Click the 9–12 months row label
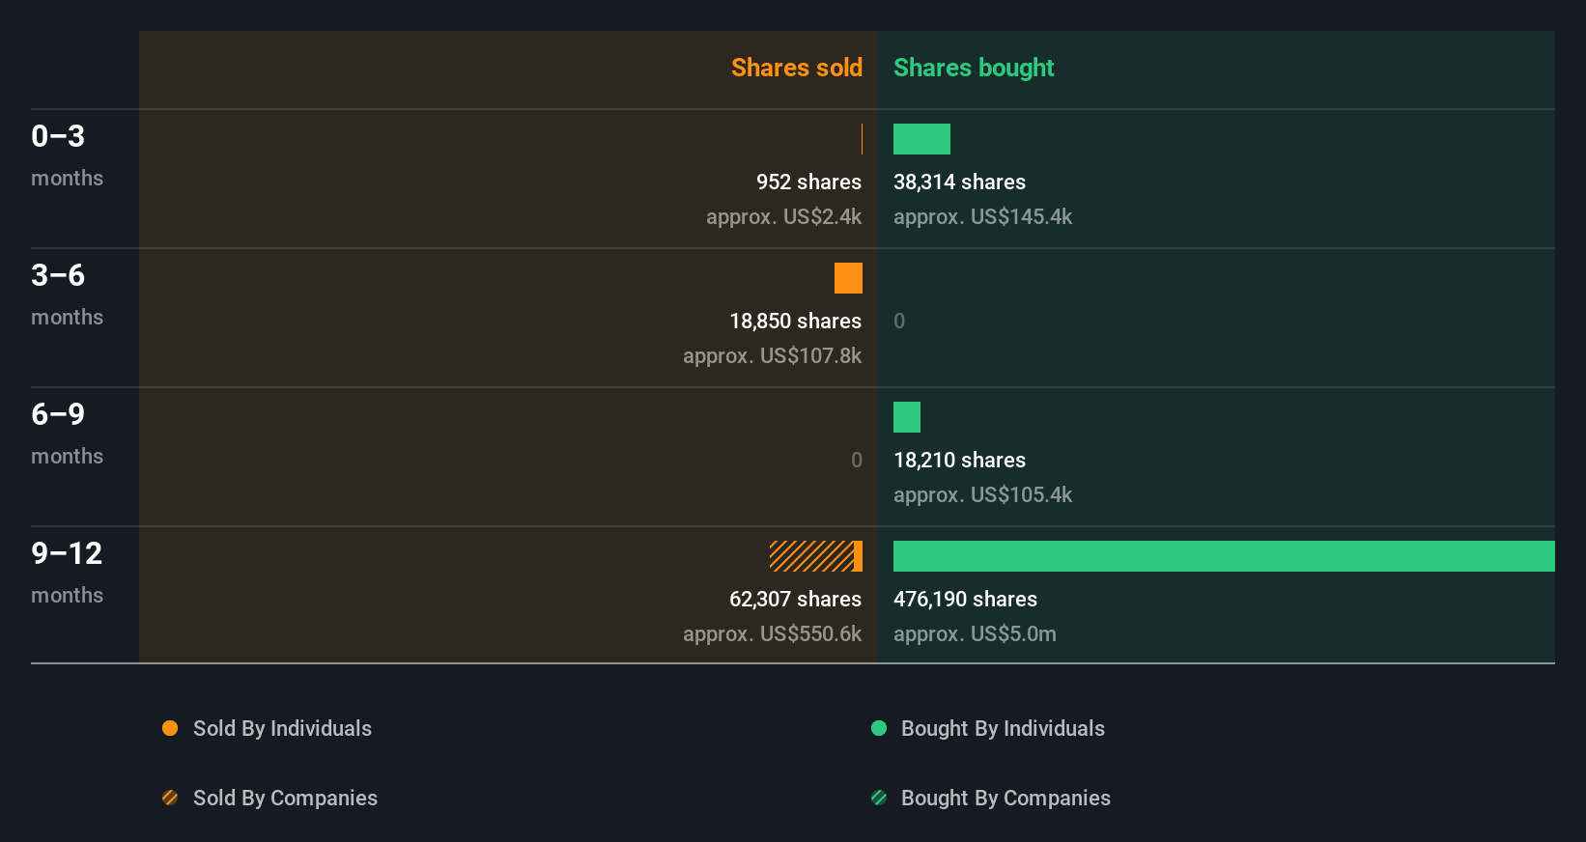This screenshot has width=1586, height=842. coord(67,573)
